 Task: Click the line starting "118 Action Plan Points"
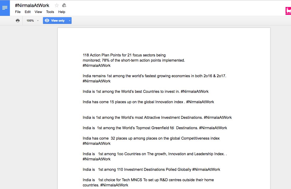(124, 55)
